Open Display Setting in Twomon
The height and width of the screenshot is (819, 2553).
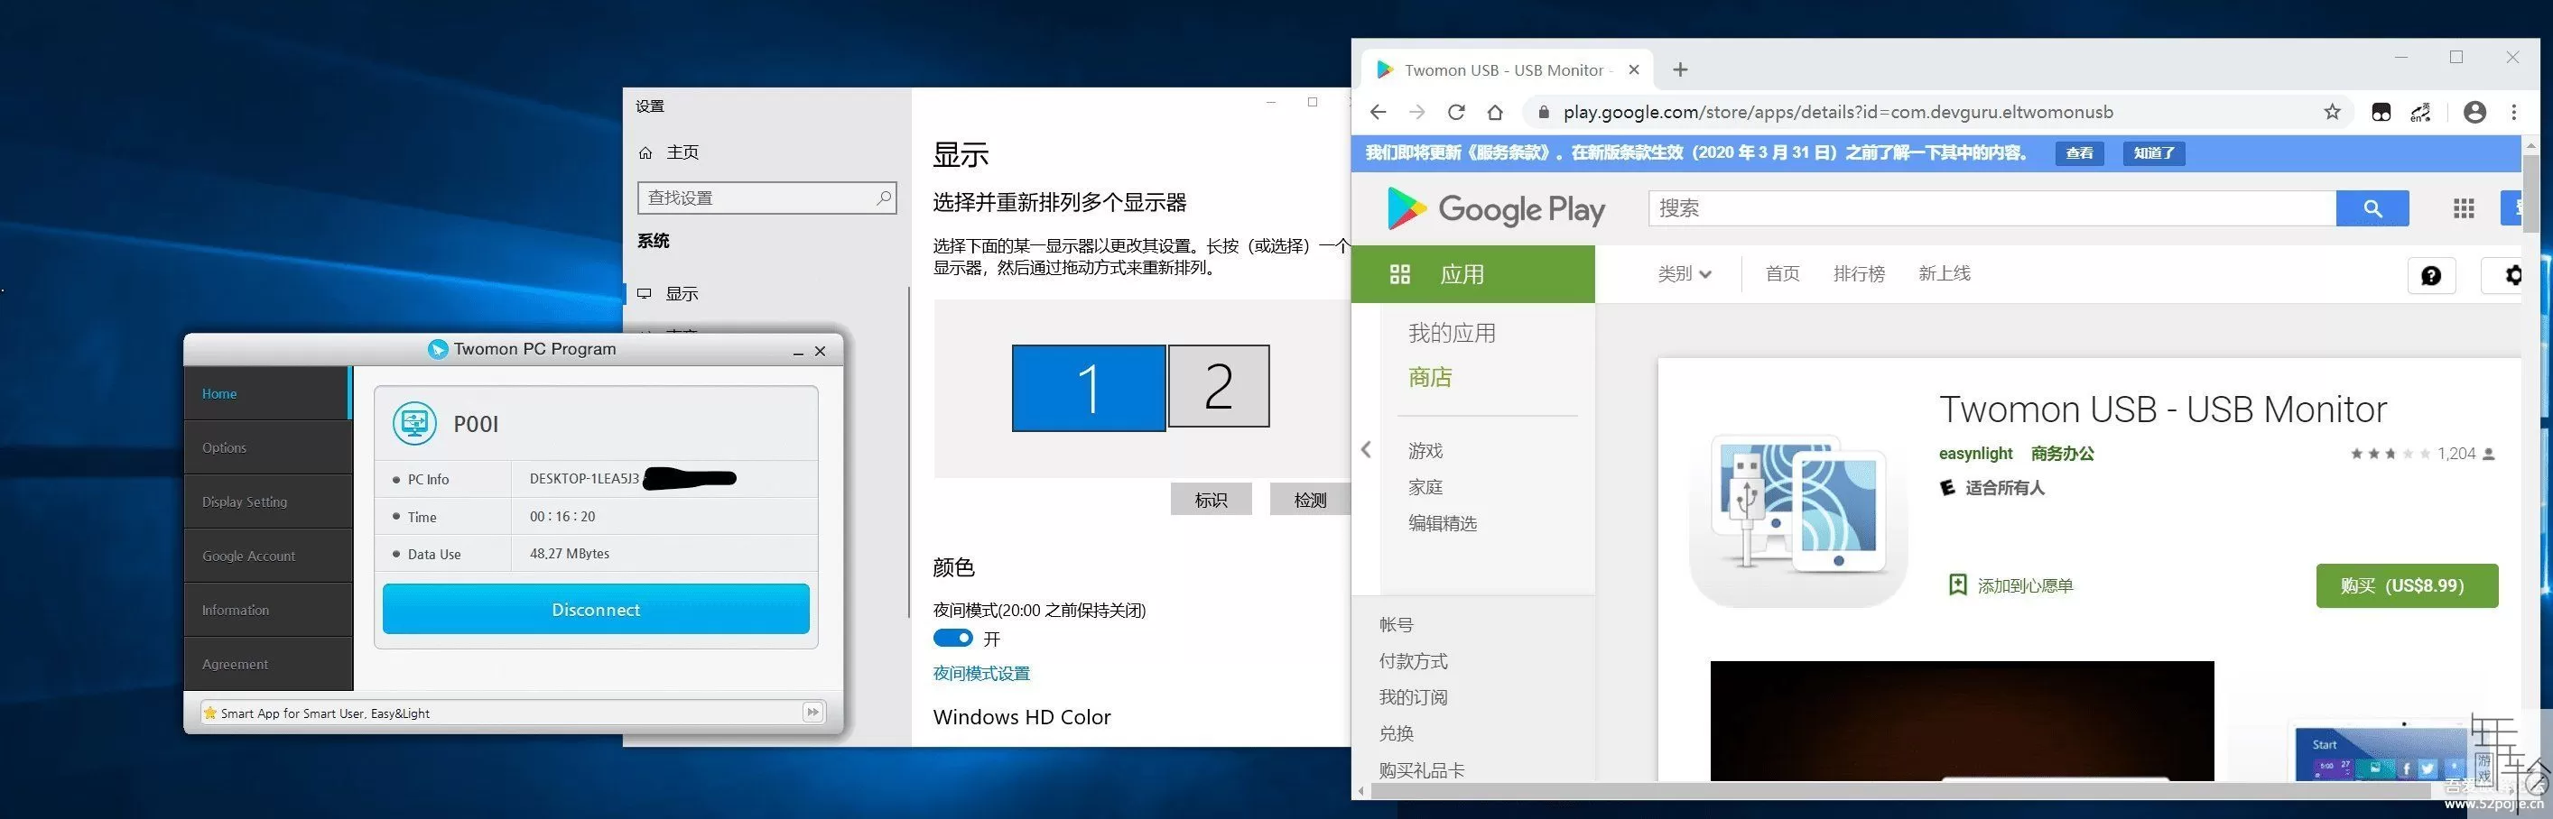pos(267,502)
